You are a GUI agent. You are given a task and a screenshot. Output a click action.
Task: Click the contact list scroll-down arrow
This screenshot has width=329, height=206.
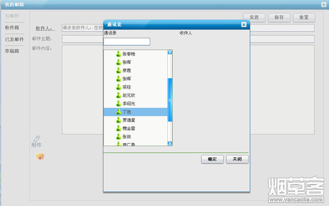point(170,144)
